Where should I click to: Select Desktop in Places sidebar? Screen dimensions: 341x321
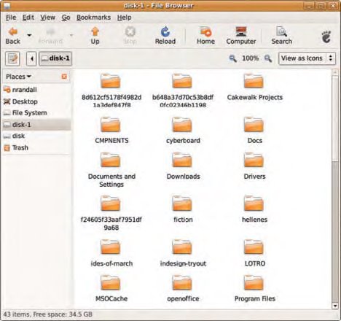36,101
